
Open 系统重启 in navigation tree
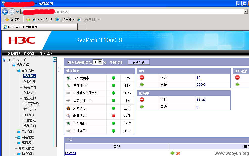[30, 126]
